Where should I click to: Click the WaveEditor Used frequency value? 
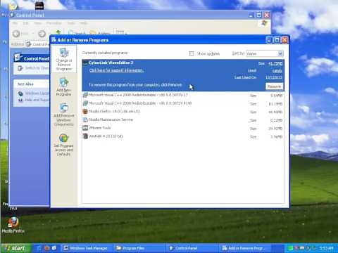click(277, 71)
